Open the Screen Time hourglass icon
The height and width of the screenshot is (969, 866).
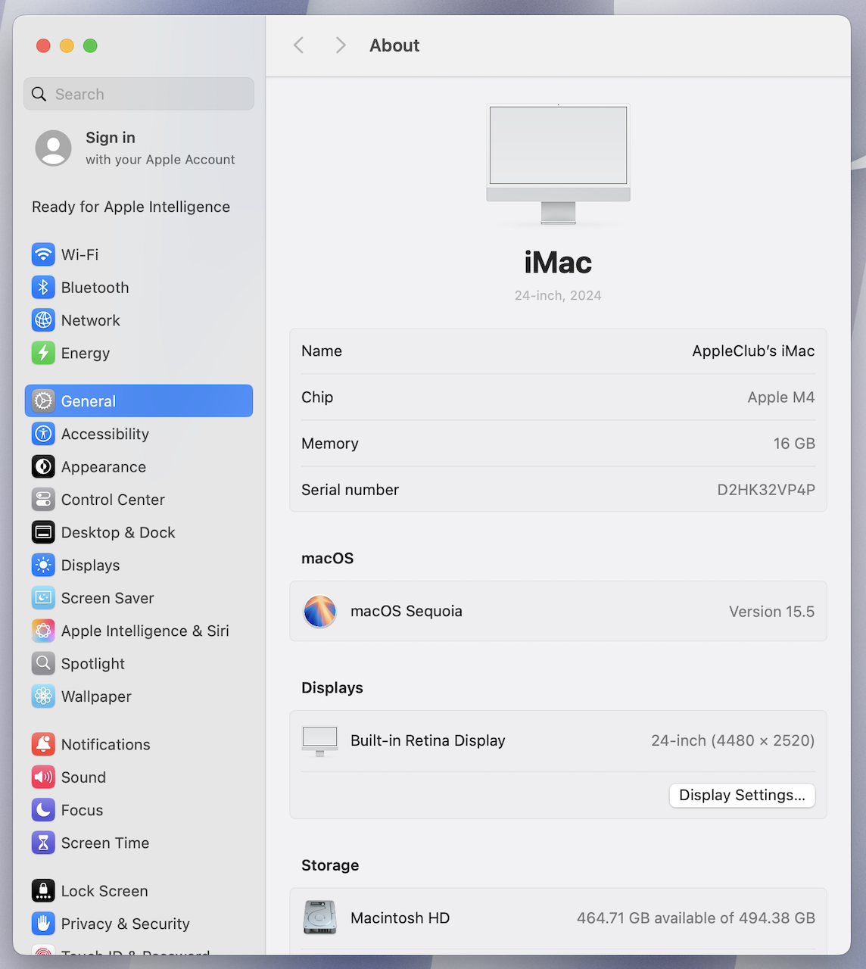(43, 843)
